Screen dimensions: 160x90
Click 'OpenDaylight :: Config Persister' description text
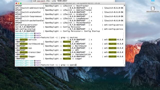click(x=63, y=27)
